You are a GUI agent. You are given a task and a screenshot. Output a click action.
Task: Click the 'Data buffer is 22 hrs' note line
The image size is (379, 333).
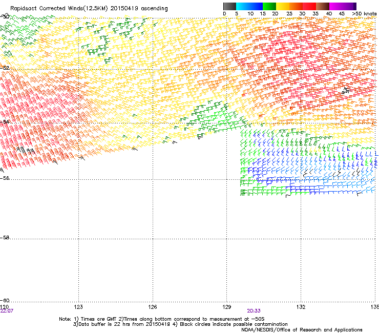tap(180, 324)
